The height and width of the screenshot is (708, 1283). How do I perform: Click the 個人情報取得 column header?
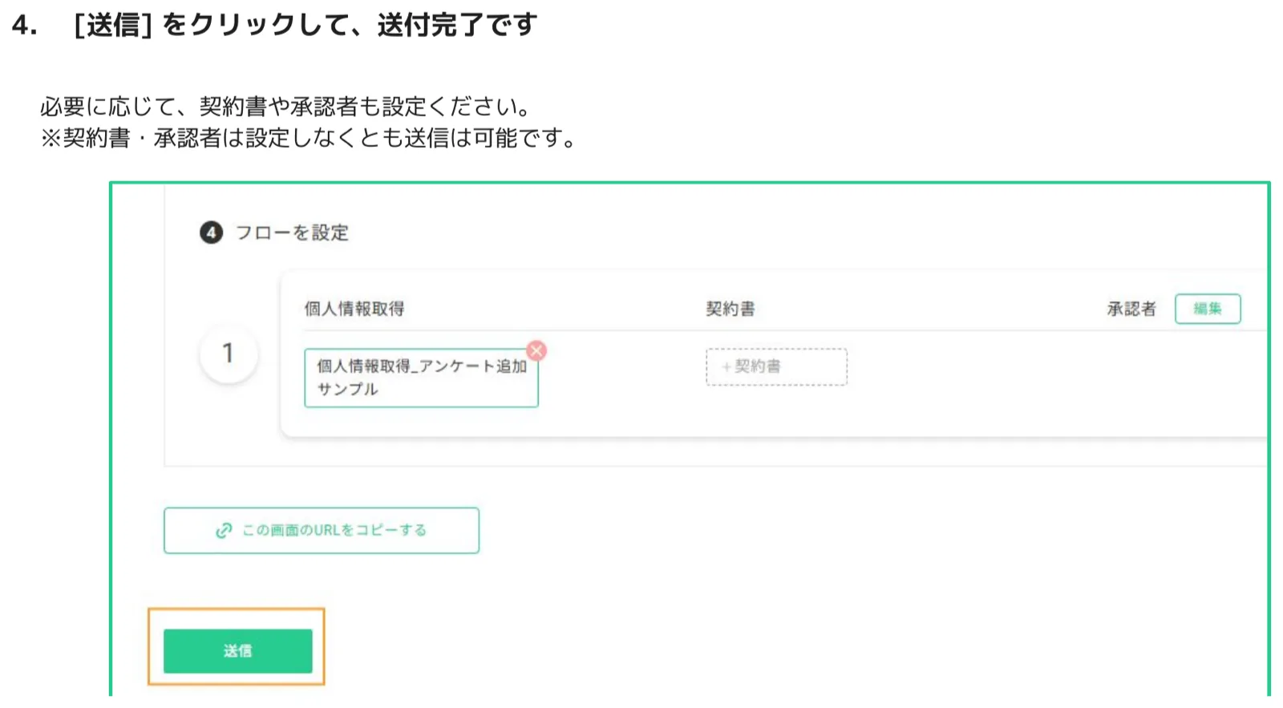pyautogui.click(x=354, y=309)
